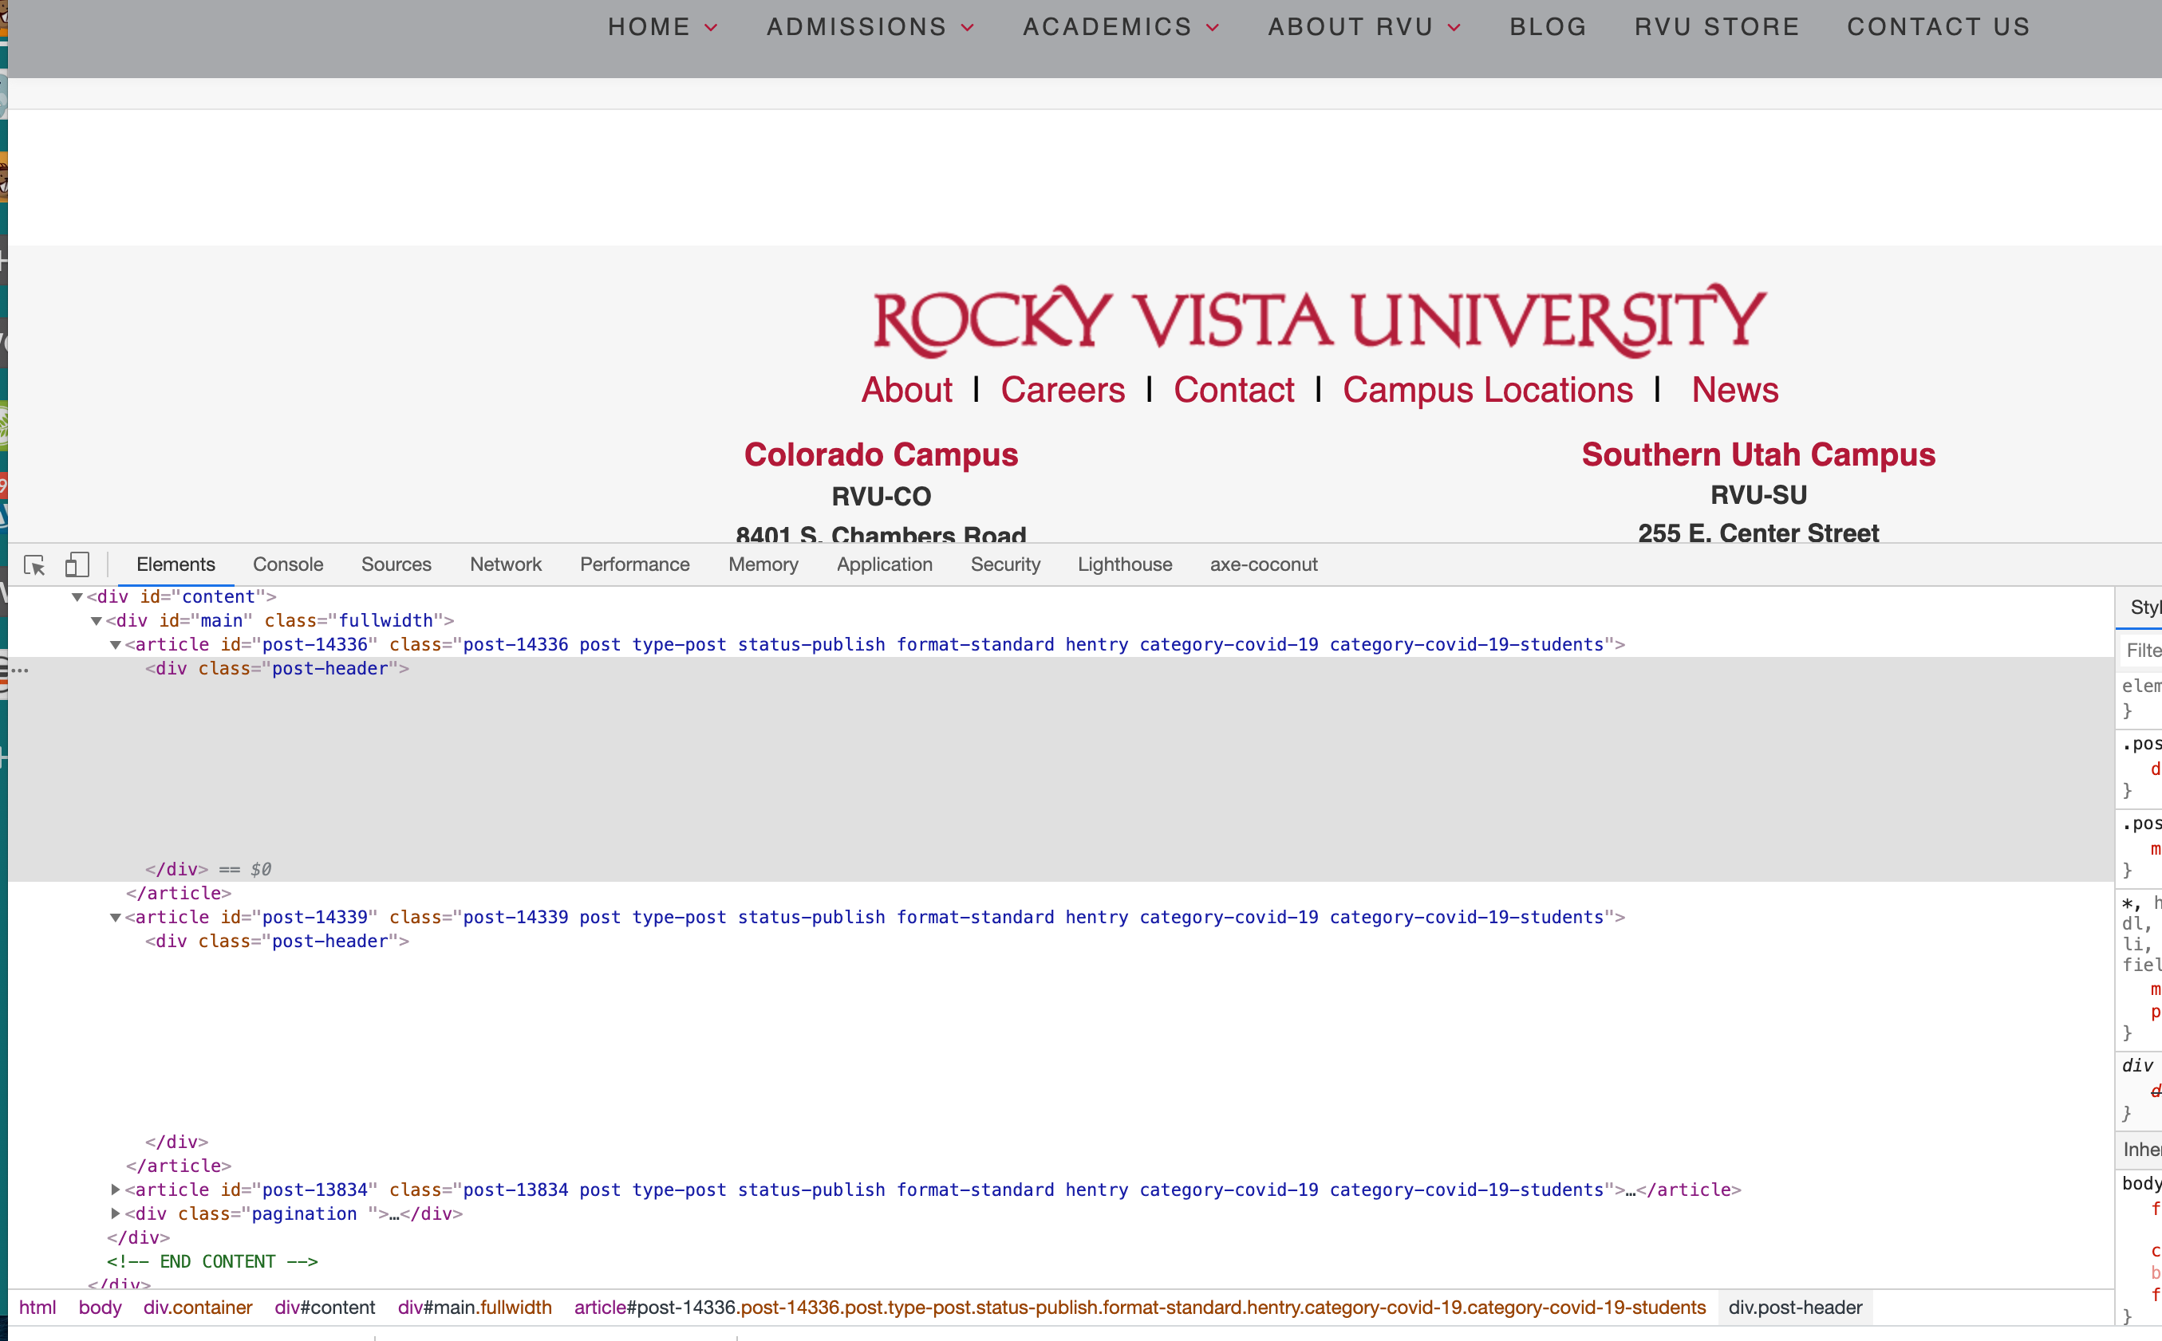Collapse the div#main fullwidth node
The image size is (2162, 1341).
96,621
